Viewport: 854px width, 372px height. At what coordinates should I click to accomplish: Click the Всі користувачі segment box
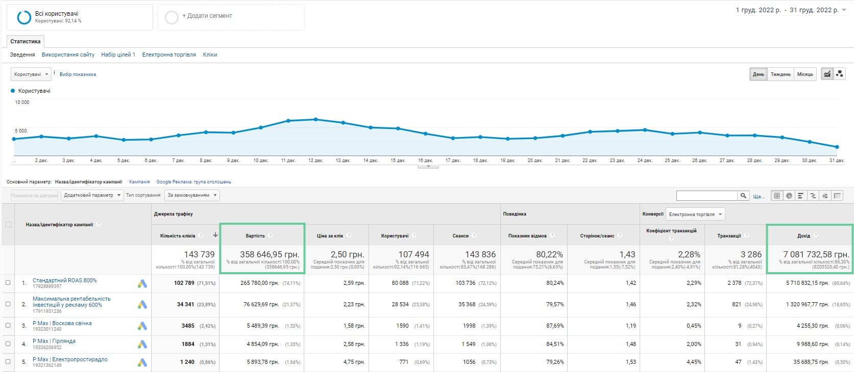[x=80, y=17]
